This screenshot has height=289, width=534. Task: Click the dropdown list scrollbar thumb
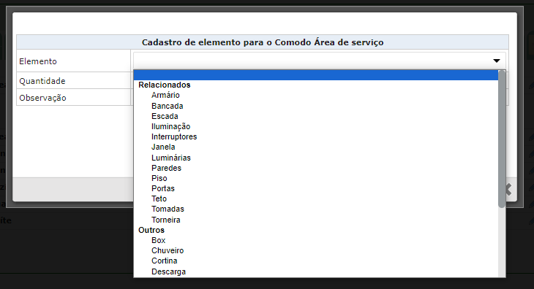coord(502,139)
